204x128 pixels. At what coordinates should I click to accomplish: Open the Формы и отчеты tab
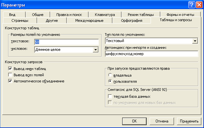coord(180,14)
